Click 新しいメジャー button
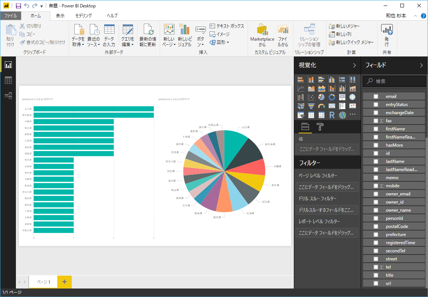Screen dimensions: 428x297 tap(344, 26)
